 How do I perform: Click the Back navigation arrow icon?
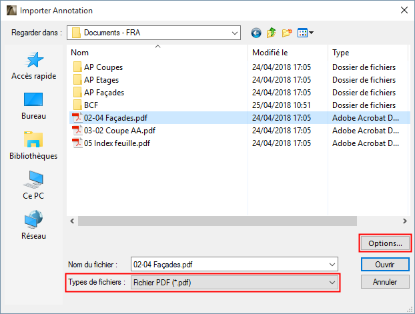pyautogui.click(x=256, y=32)
